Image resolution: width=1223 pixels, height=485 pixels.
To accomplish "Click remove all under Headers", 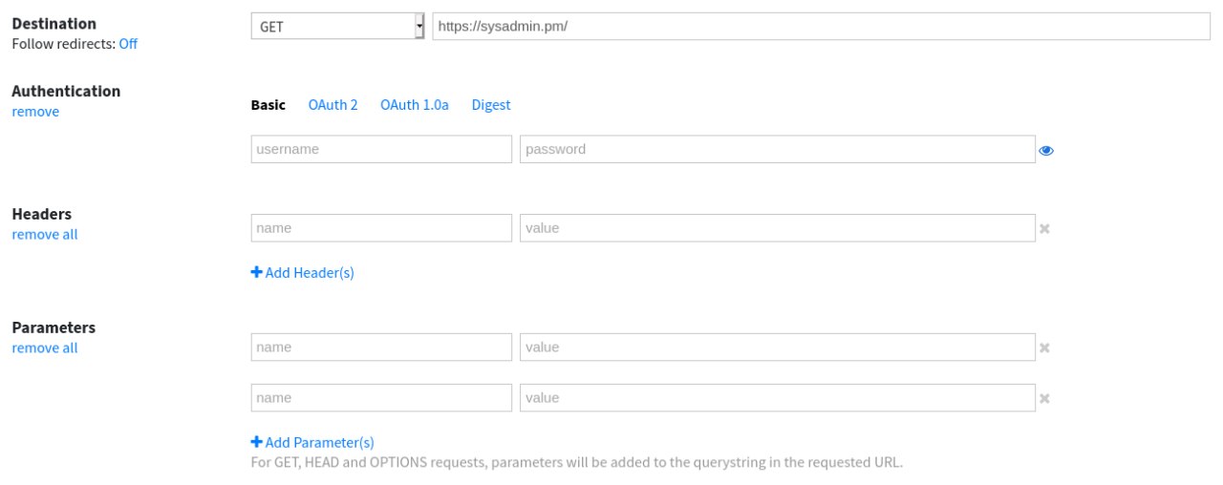I will pyautogui.click(x=45, y=235).
